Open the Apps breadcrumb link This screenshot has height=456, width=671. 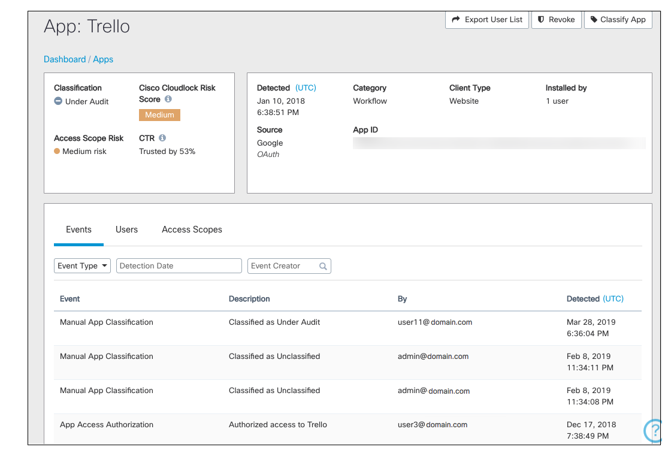coord(103,59)
